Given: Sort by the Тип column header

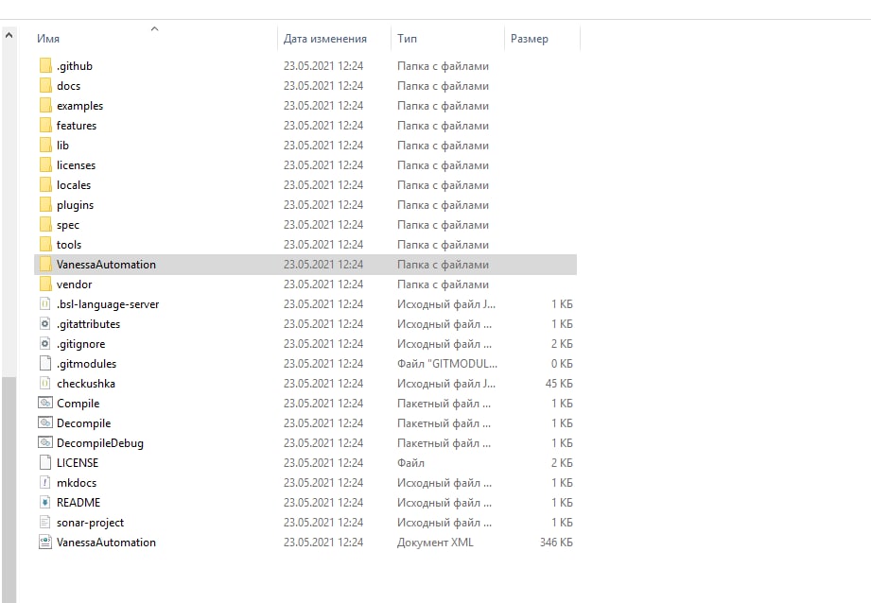Looking at the screenshot, I should [x=407, y=39].
